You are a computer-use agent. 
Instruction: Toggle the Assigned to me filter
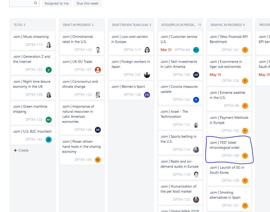pos(56,3)
